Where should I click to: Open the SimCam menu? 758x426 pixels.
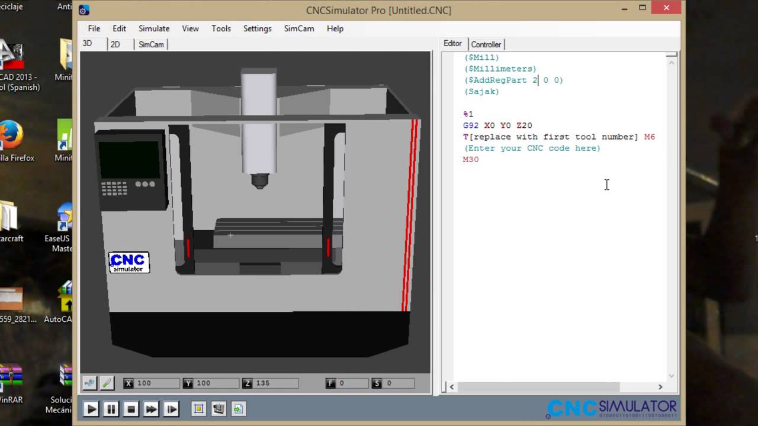(299, 28)
